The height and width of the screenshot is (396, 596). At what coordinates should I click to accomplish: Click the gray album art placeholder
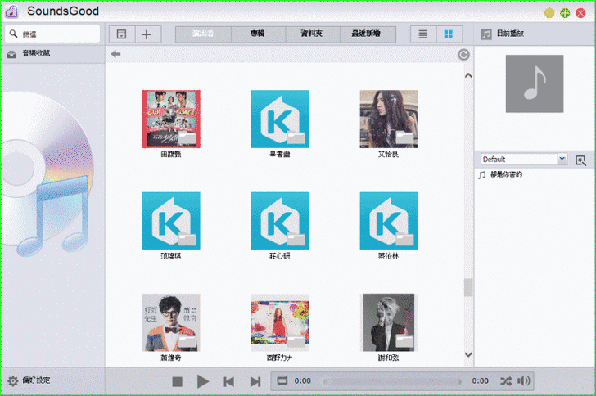535,83
